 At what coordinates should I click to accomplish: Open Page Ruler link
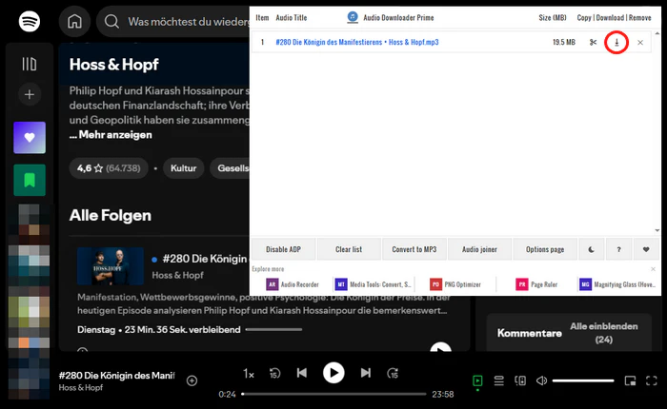(536, 284)
